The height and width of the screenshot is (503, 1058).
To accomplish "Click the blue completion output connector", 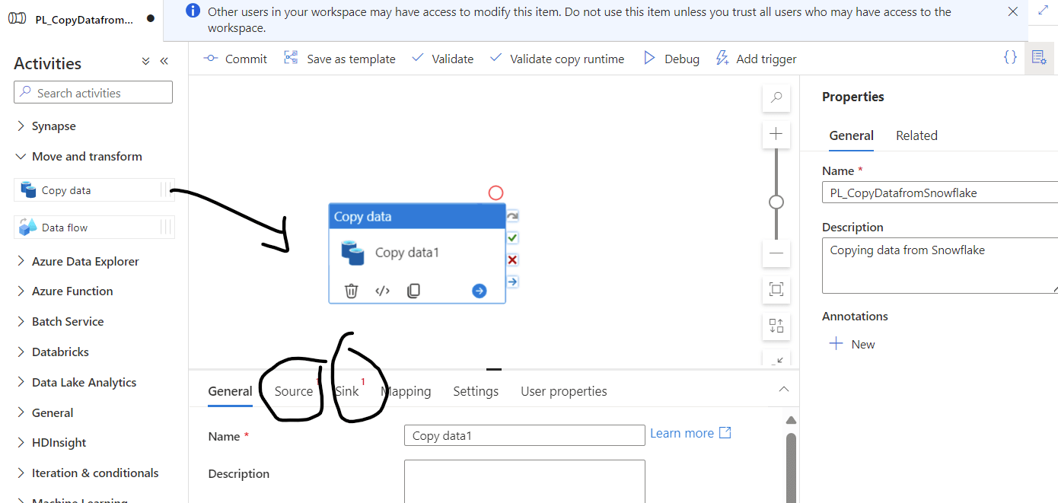I will (x=512, y=282).
